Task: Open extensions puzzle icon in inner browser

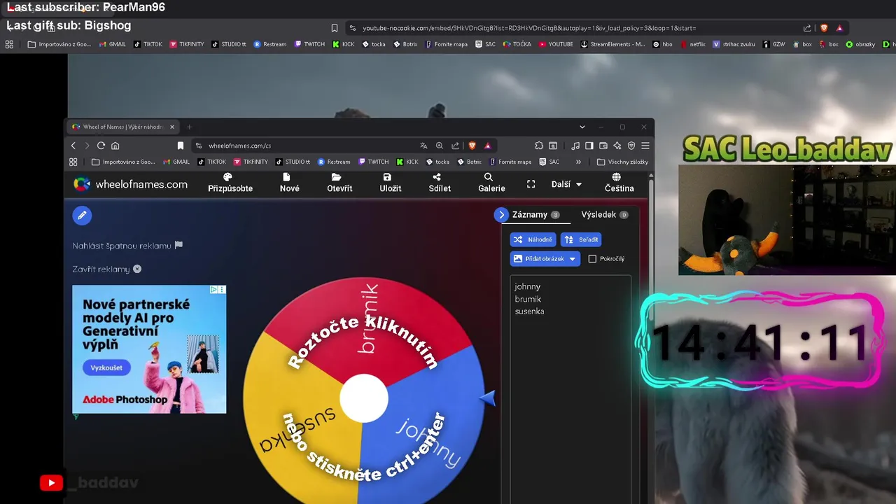Action: point(539,146)
